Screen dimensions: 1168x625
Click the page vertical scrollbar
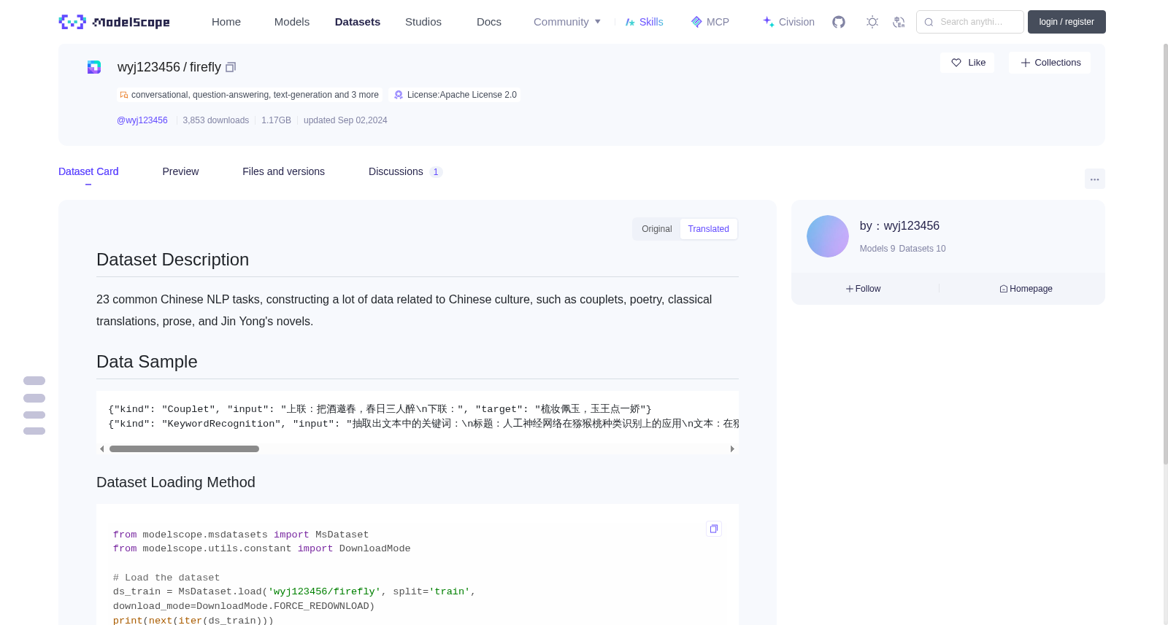coord(1165,253)
